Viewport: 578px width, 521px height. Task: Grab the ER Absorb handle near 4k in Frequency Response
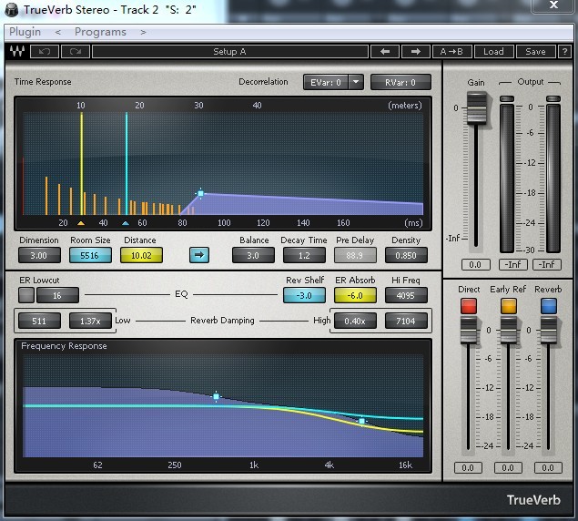(362, 421)
